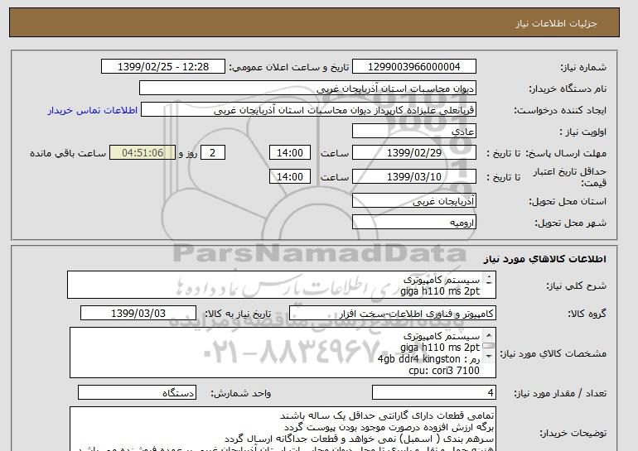Click the label تاریخ و ساعت اعلان عمومی
This screenshot has height=451, width=638.
coord(289,68)
